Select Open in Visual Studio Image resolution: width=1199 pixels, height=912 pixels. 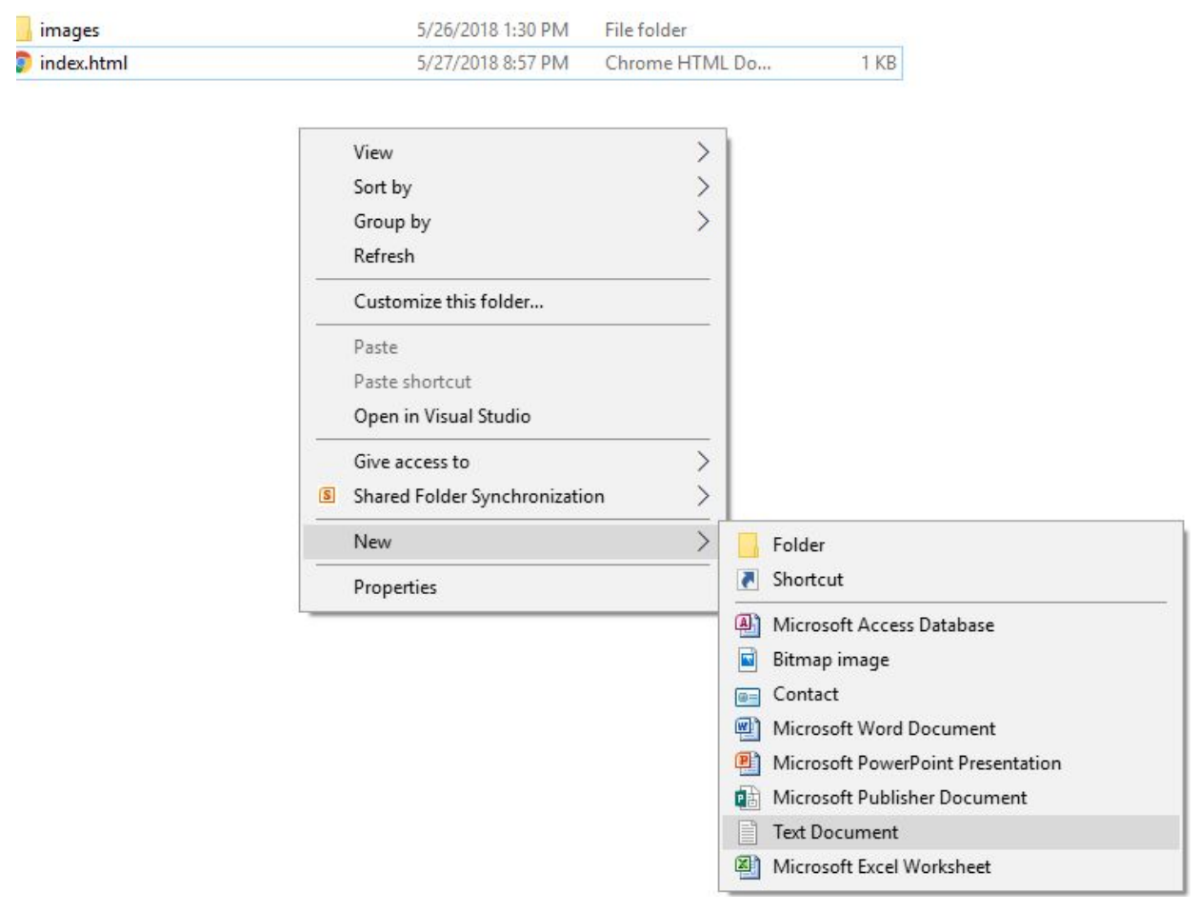(442, 416)
